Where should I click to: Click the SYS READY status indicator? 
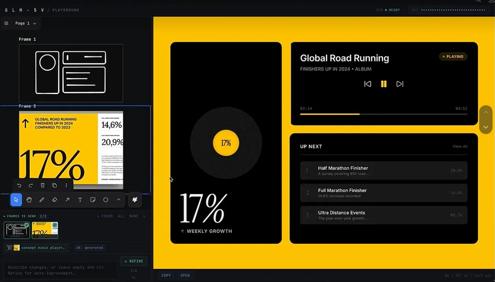[x=388, y=10]
